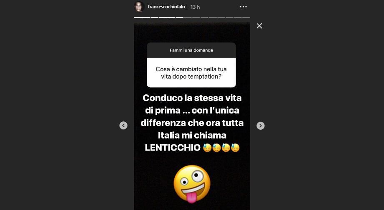Jump to the first story progress segment
Image resolution: width=384 pixels, height=210 pixels.
pos(138,17)
